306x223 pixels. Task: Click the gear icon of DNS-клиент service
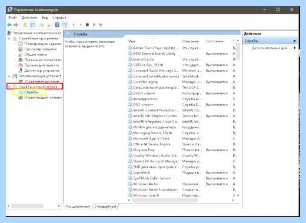(130, 105)
